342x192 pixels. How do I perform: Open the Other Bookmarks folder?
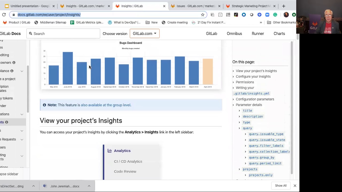pyautogui.click(x=281, y=22)
